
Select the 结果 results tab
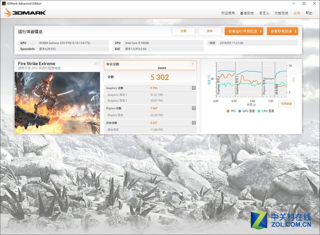(297, 13)
